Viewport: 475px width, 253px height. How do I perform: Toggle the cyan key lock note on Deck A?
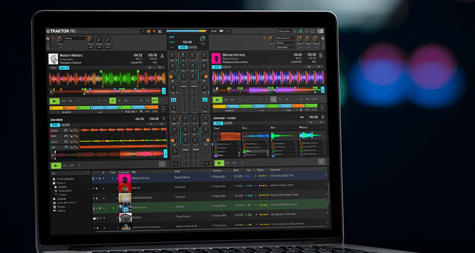pos(164,91)
